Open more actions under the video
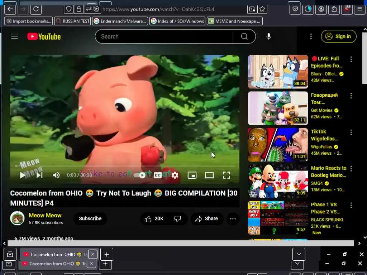Screen dimensions: 367x275 click(x=233, y=219)
